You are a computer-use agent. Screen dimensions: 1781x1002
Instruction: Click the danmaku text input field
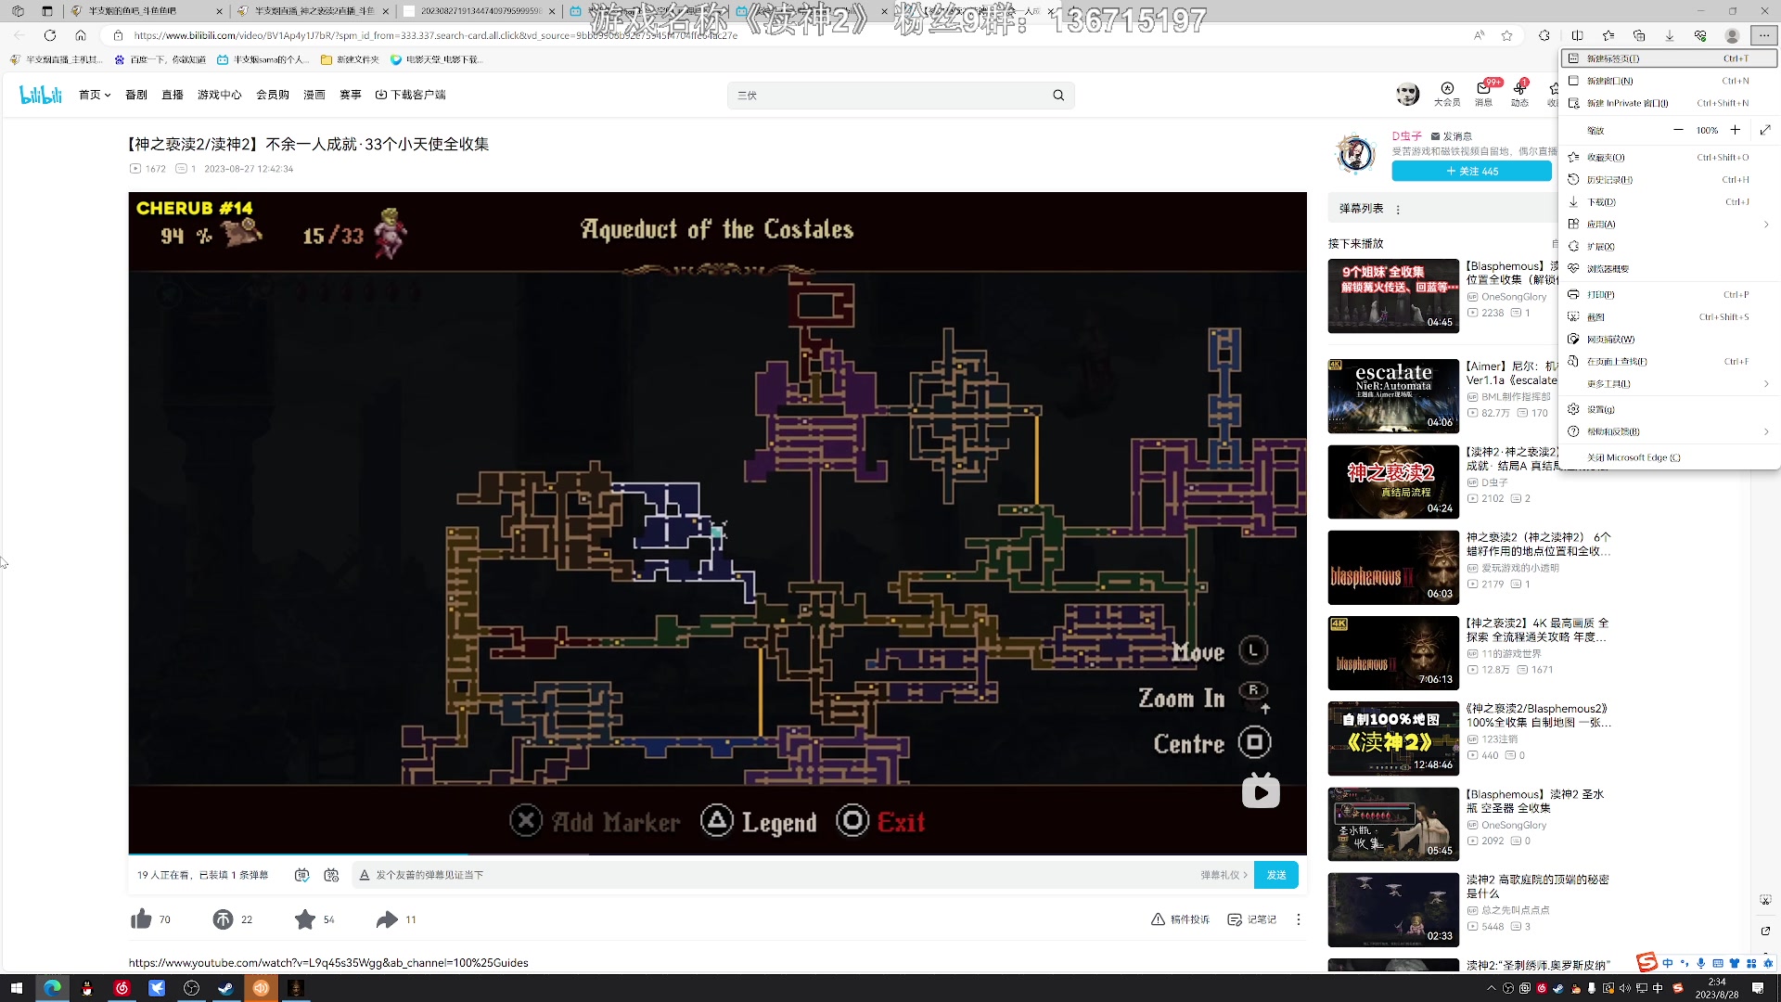(779, 875)
